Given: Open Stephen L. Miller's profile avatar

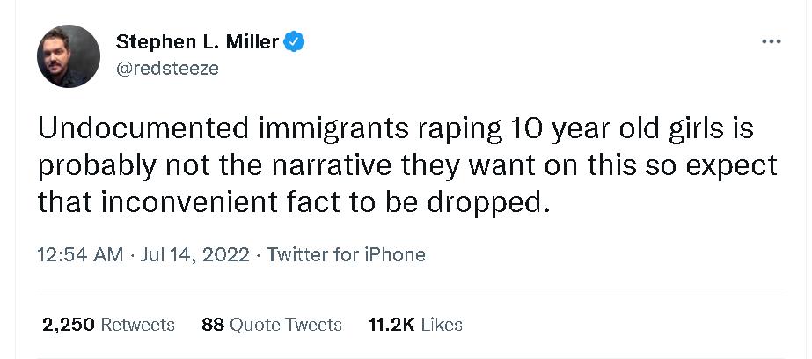Looking at the screenshot, I should coord(68,56).
